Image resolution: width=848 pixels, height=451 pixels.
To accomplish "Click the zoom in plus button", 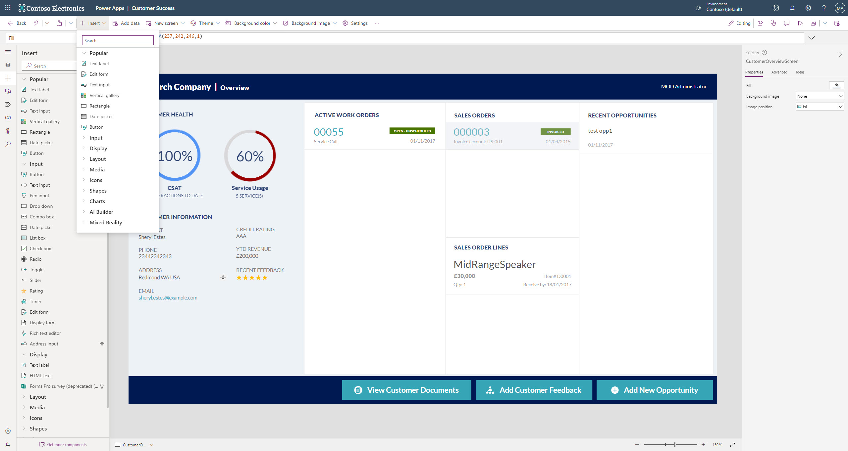I will [x=703, y=445].
